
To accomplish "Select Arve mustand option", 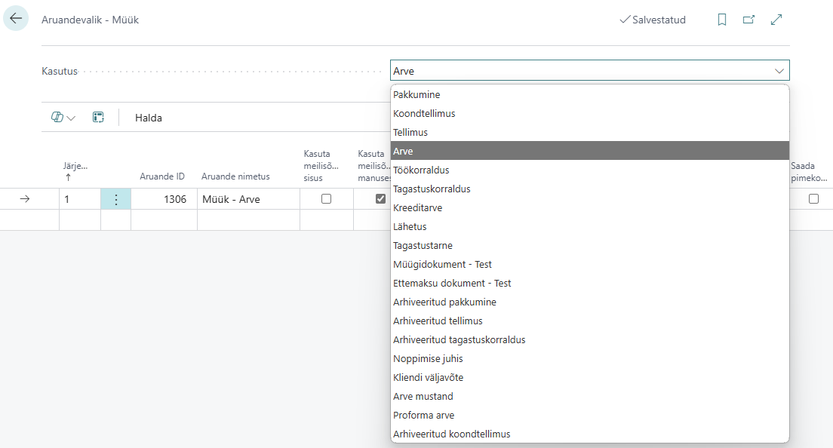I will 590,396.
